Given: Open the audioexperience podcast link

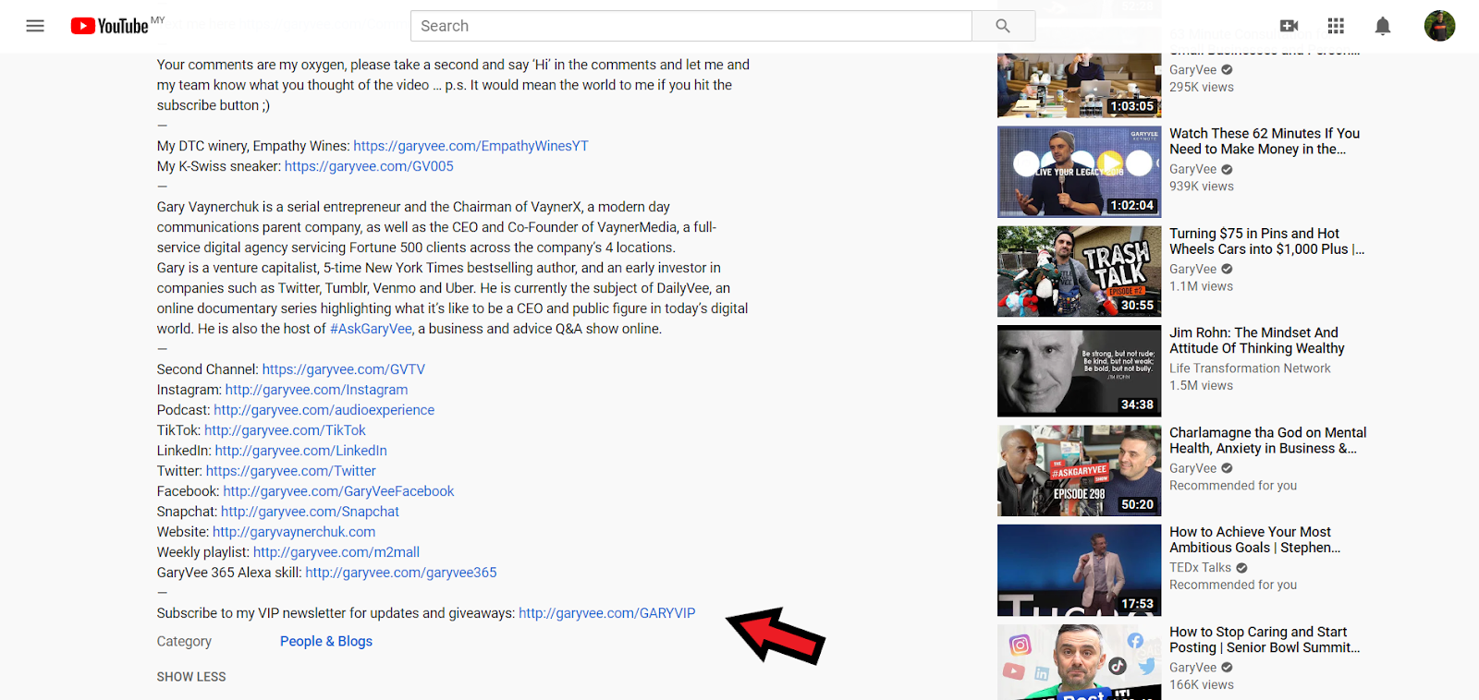Looking at the screenshot, I should [324, 410].
